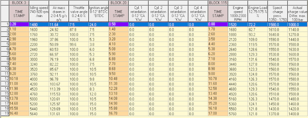This screenshot has height=118, width=308.
Task: Select the actual charge cell 1630.0
Action: [x=298, y=49]
